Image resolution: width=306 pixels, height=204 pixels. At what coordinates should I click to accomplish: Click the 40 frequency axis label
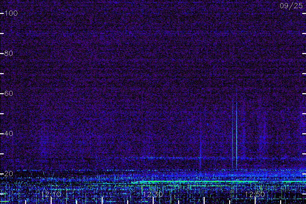[8, 134]
